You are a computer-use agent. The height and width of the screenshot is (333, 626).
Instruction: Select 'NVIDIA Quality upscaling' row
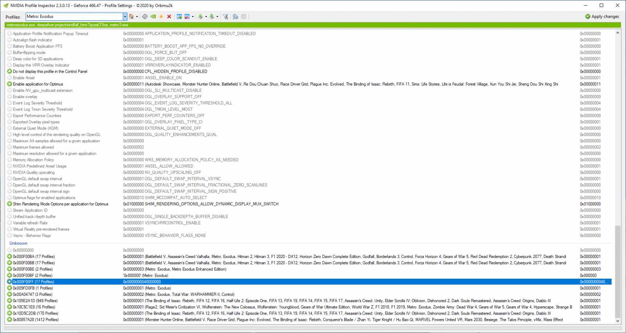(x=309, y=172)
